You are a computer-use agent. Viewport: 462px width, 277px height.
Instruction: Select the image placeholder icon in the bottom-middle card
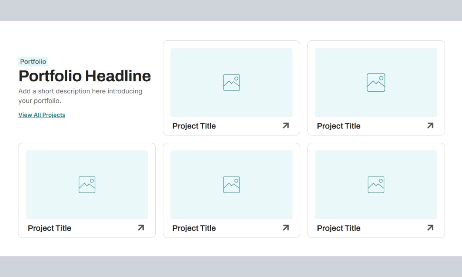tap(231, 185)
